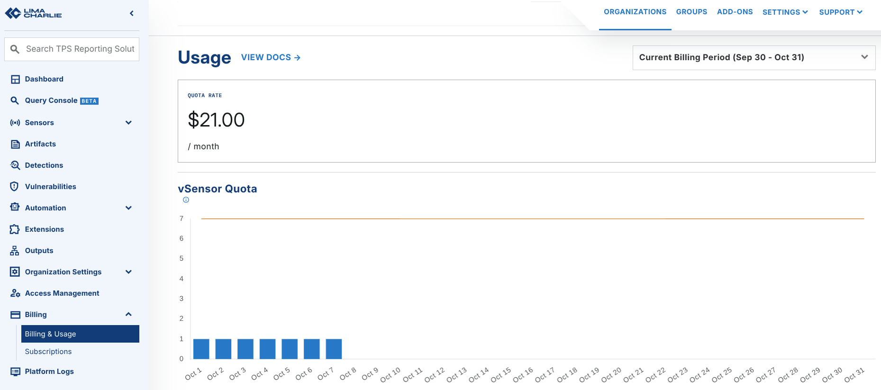
Task: Click the Outputs network icon
Action: (x=15, y=251)
